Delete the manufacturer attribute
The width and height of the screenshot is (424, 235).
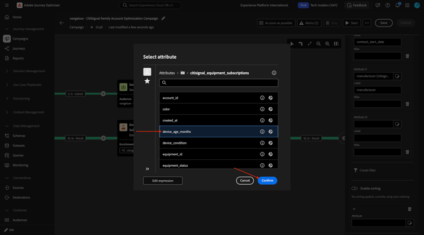(x=407, y=104)
